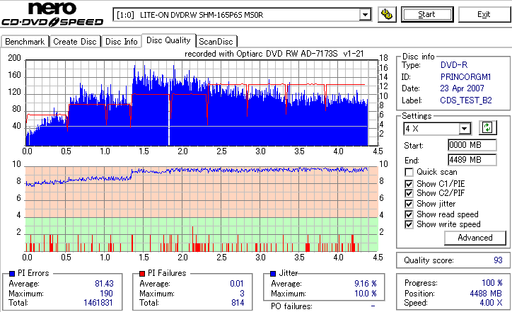Uncheck Show write speed
Screen dimensions: 512x312
pyautogui.click(x=409, y=224)
